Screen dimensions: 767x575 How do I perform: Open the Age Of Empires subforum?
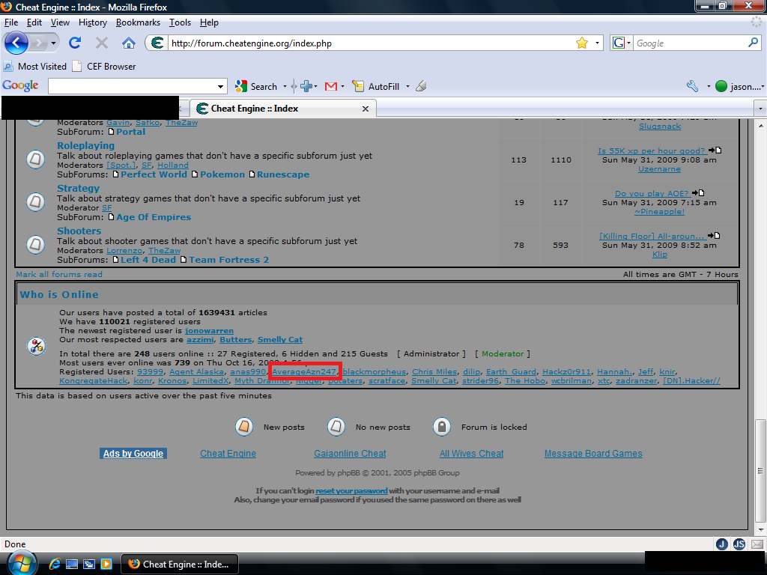click(154, 216)
